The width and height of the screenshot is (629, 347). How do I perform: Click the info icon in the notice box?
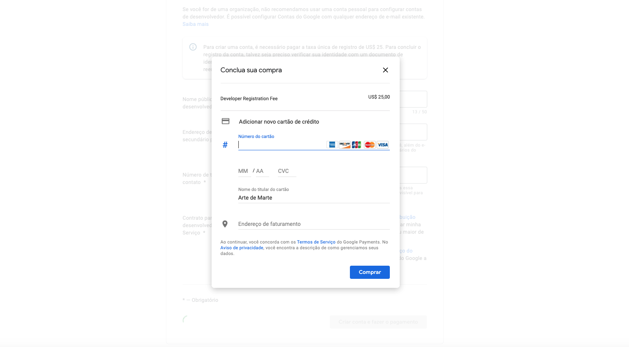coord(193,47)
